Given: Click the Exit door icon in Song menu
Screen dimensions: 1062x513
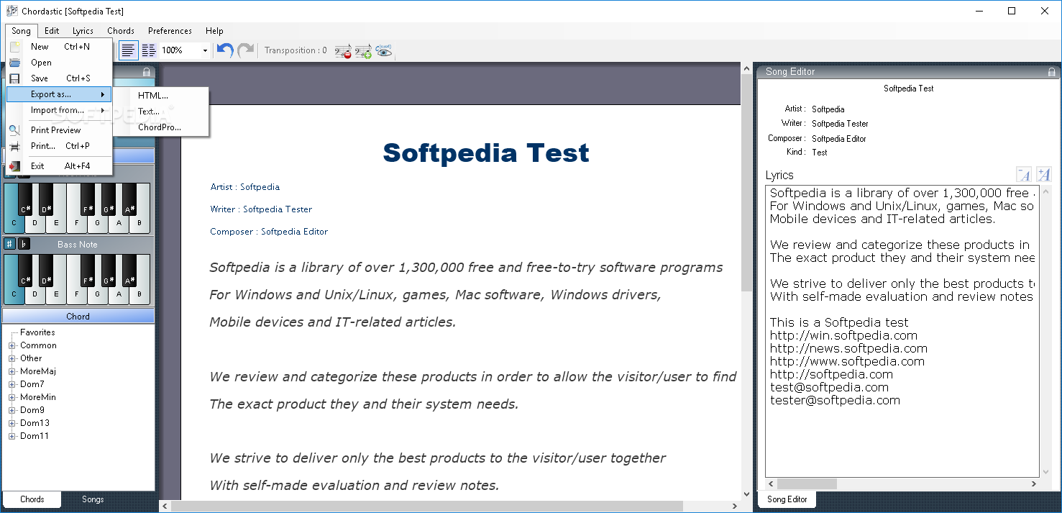Looking at the screenshot, I should click(x=14, y=166).
